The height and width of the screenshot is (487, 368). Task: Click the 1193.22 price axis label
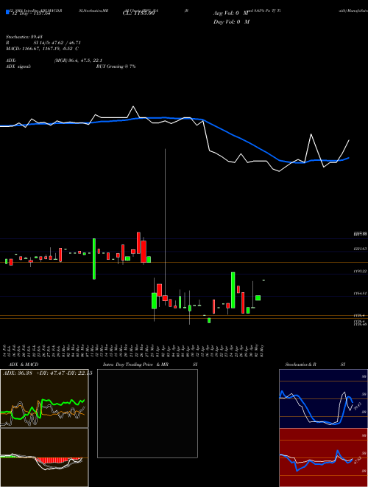(360, 271)
